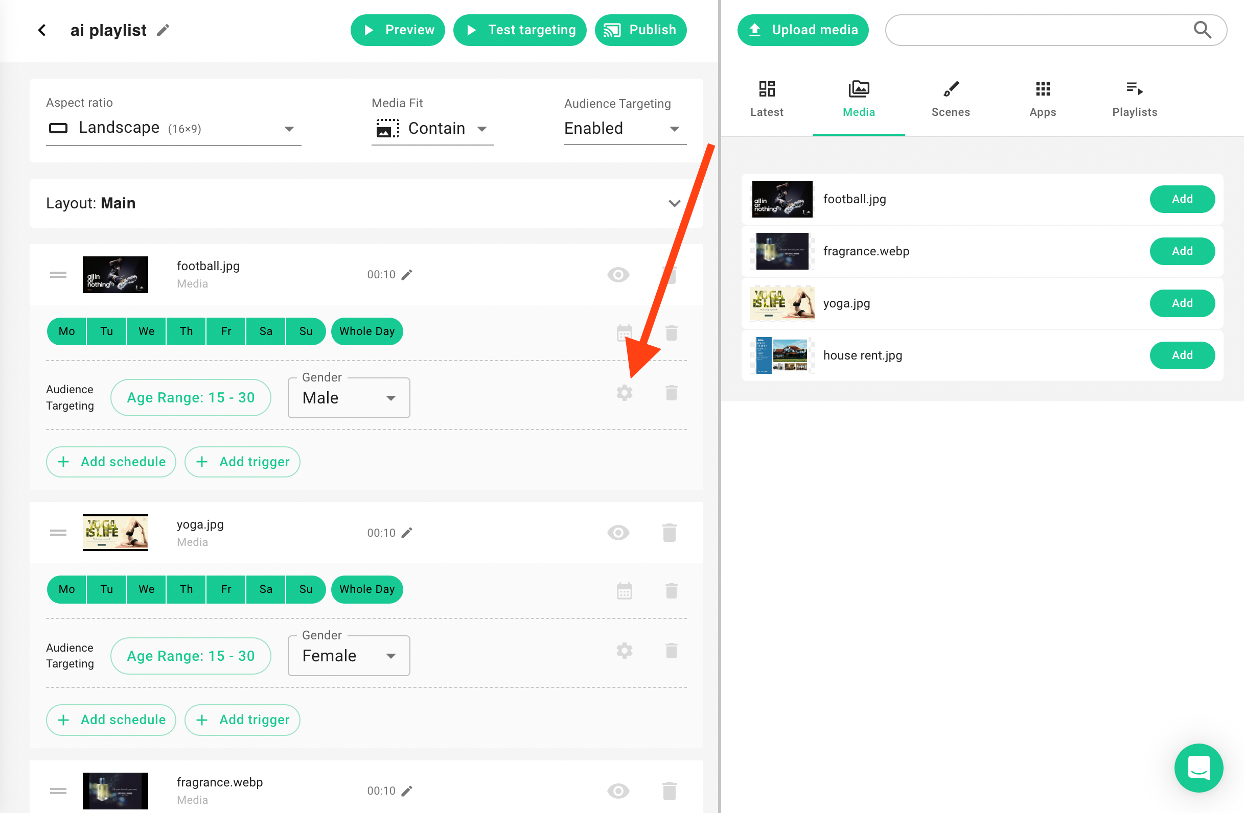
Task: Open Gender dropdown showing Male
Action: click(349, 398)
